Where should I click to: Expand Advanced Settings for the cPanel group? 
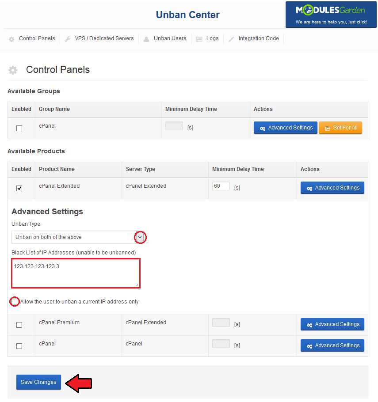pos(285,128)
